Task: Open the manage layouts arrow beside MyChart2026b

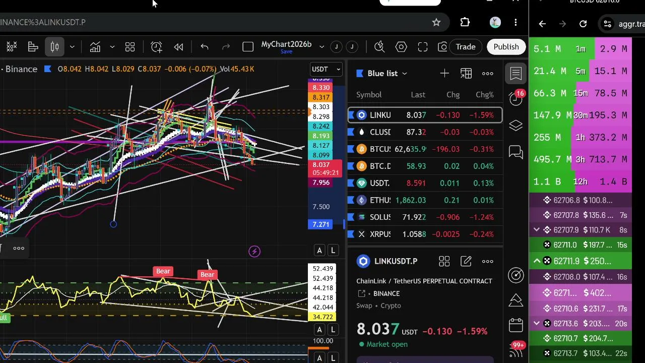Action: (x=321, y=47)
